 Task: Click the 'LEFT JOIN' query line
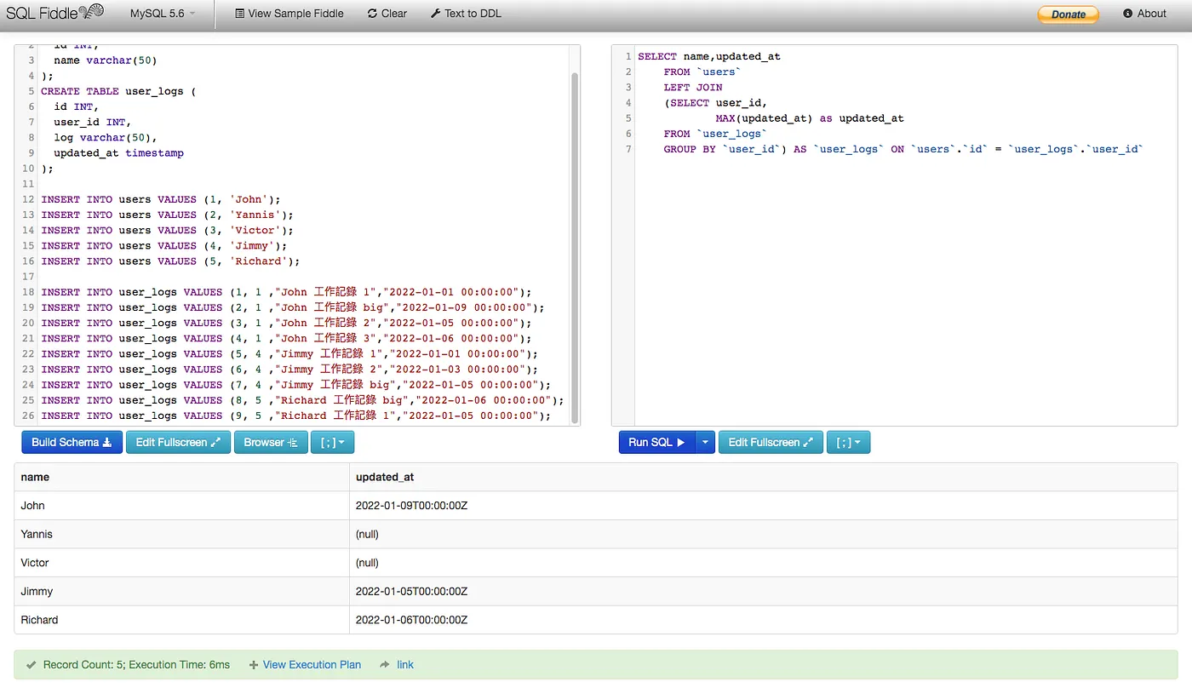693,87
